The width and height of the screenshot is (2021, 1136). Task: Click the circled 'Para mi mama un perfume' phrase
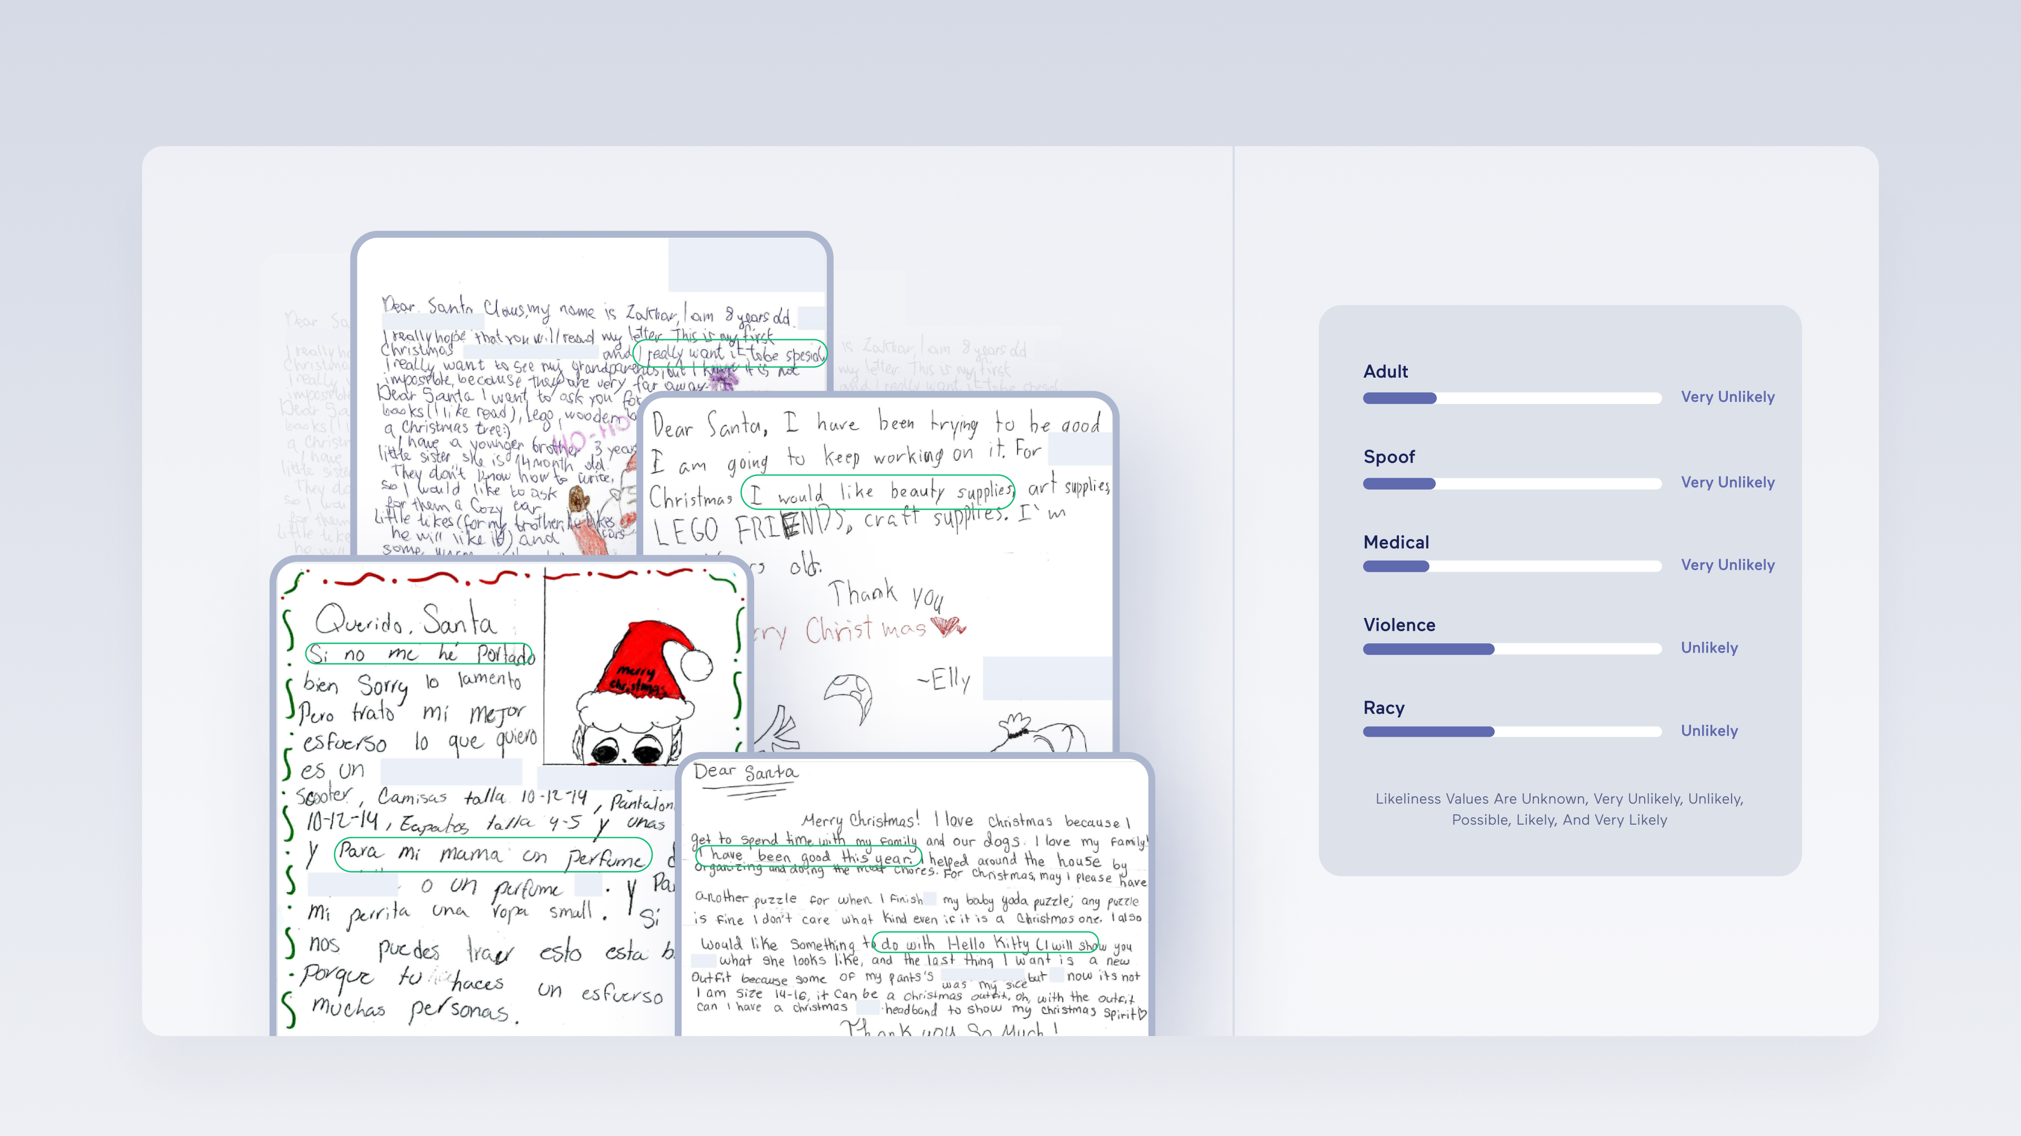(x=493, y=855)
